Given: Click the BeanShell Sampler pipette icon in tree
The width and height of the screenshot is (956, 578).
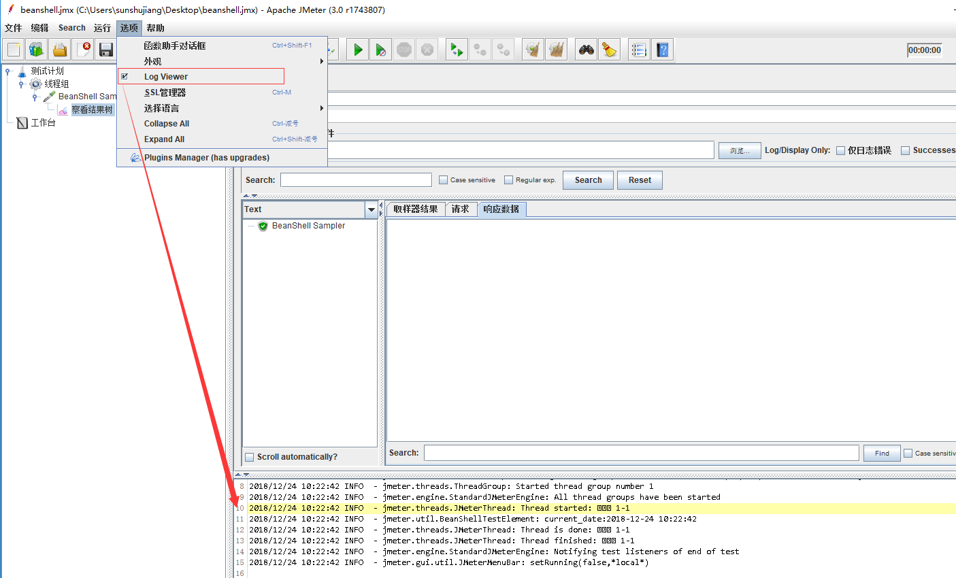Looking at the screenshot, I should (49, 97).
